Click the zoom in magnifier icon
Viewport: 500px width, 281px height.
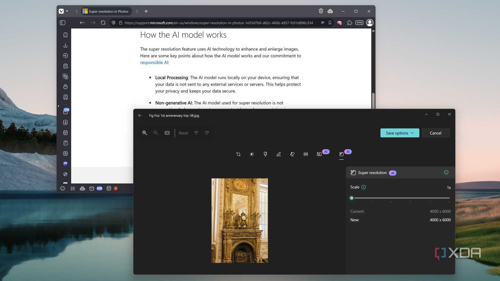(145, 133)
